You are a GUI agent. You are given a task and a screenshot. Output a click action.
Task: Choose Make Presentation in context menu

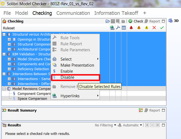pos(75,65)
